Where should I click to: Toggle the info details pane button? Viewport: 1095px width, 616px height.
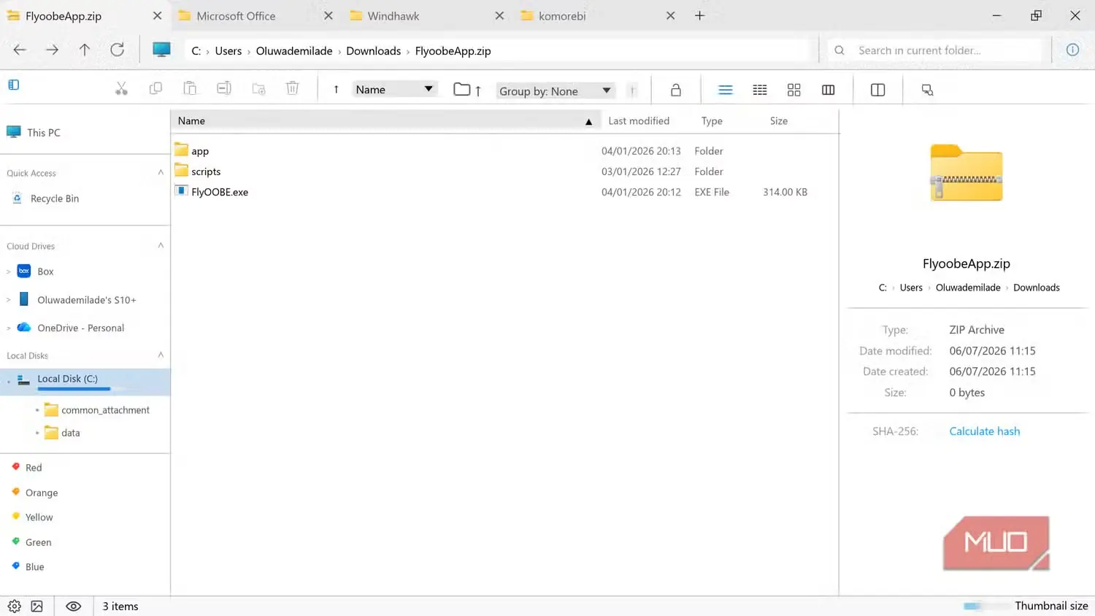[x=1072, y=50]
